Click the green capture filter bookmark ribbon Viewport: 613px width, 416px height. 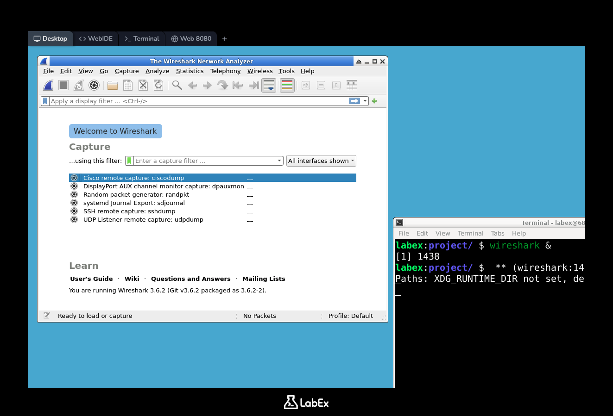pyautogui.click(x=129, y=161)
